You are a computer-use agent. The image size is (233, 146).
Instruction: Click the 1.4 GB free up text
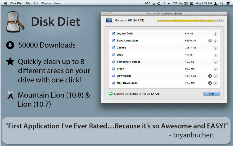coord(155,94)
